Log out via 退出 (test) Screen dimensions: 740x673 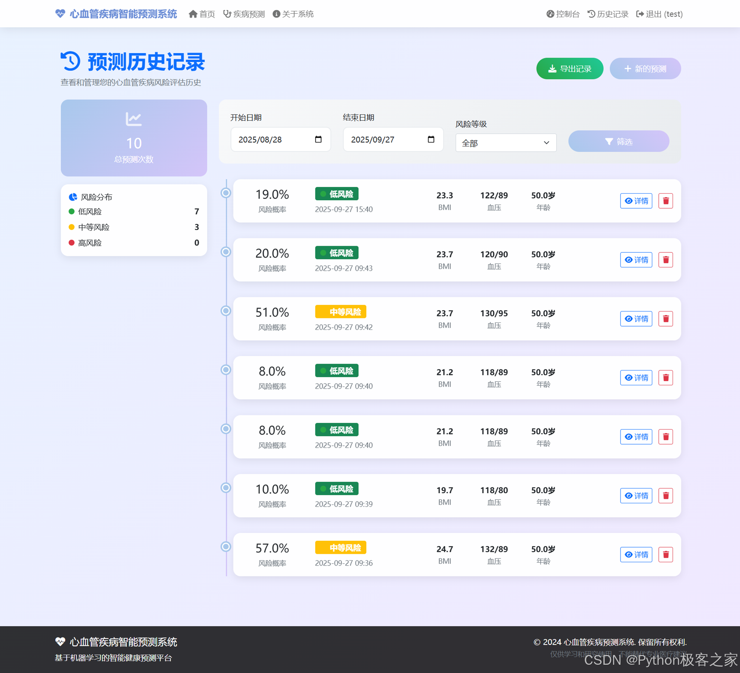pyautogui.click(x=659, y=14)
